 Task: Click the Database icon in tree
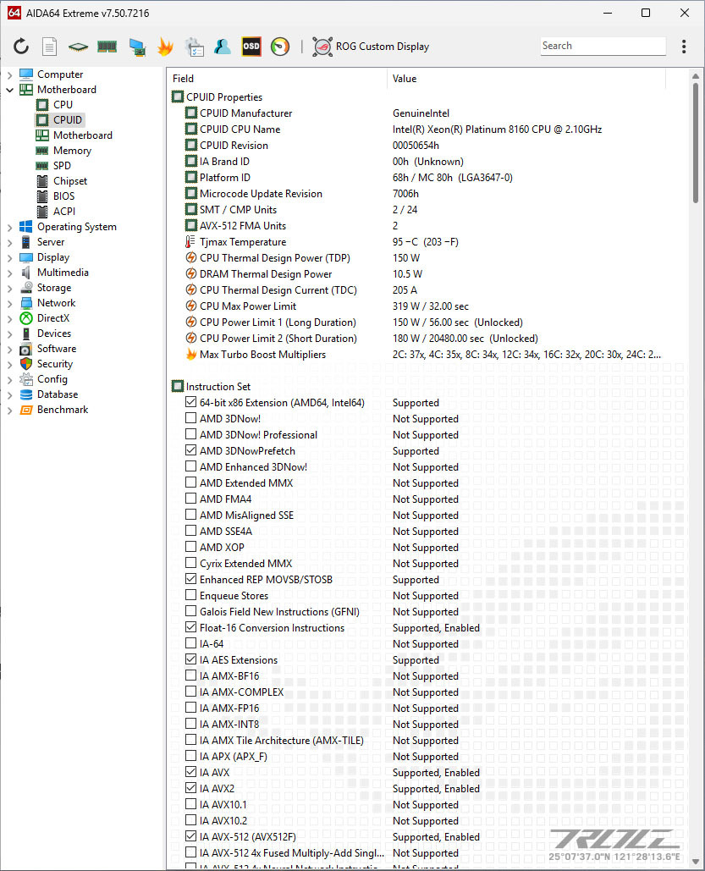(26, 394)
